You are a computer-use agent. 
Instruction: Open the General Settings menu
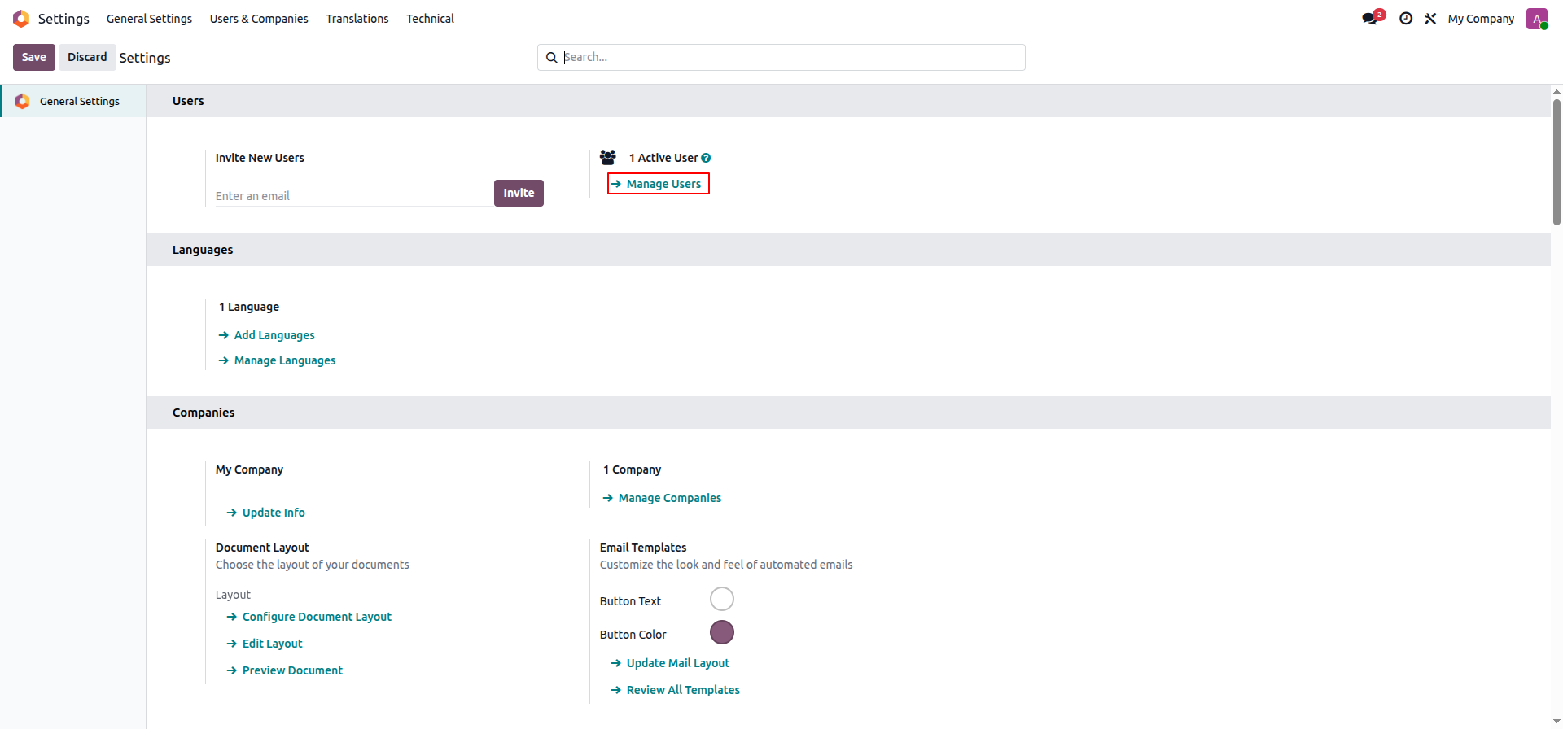point(149,19)
